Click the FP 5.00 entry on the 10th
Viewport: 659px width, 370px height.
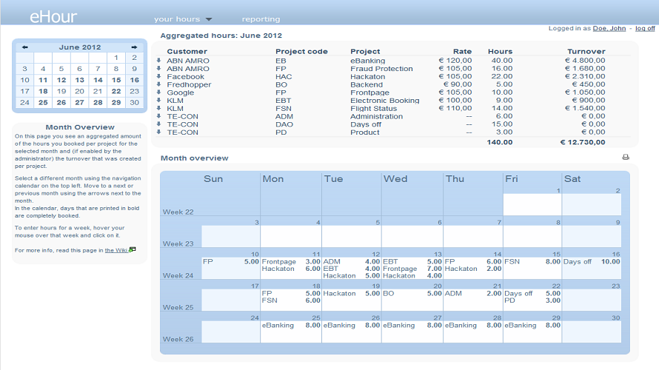231,262
